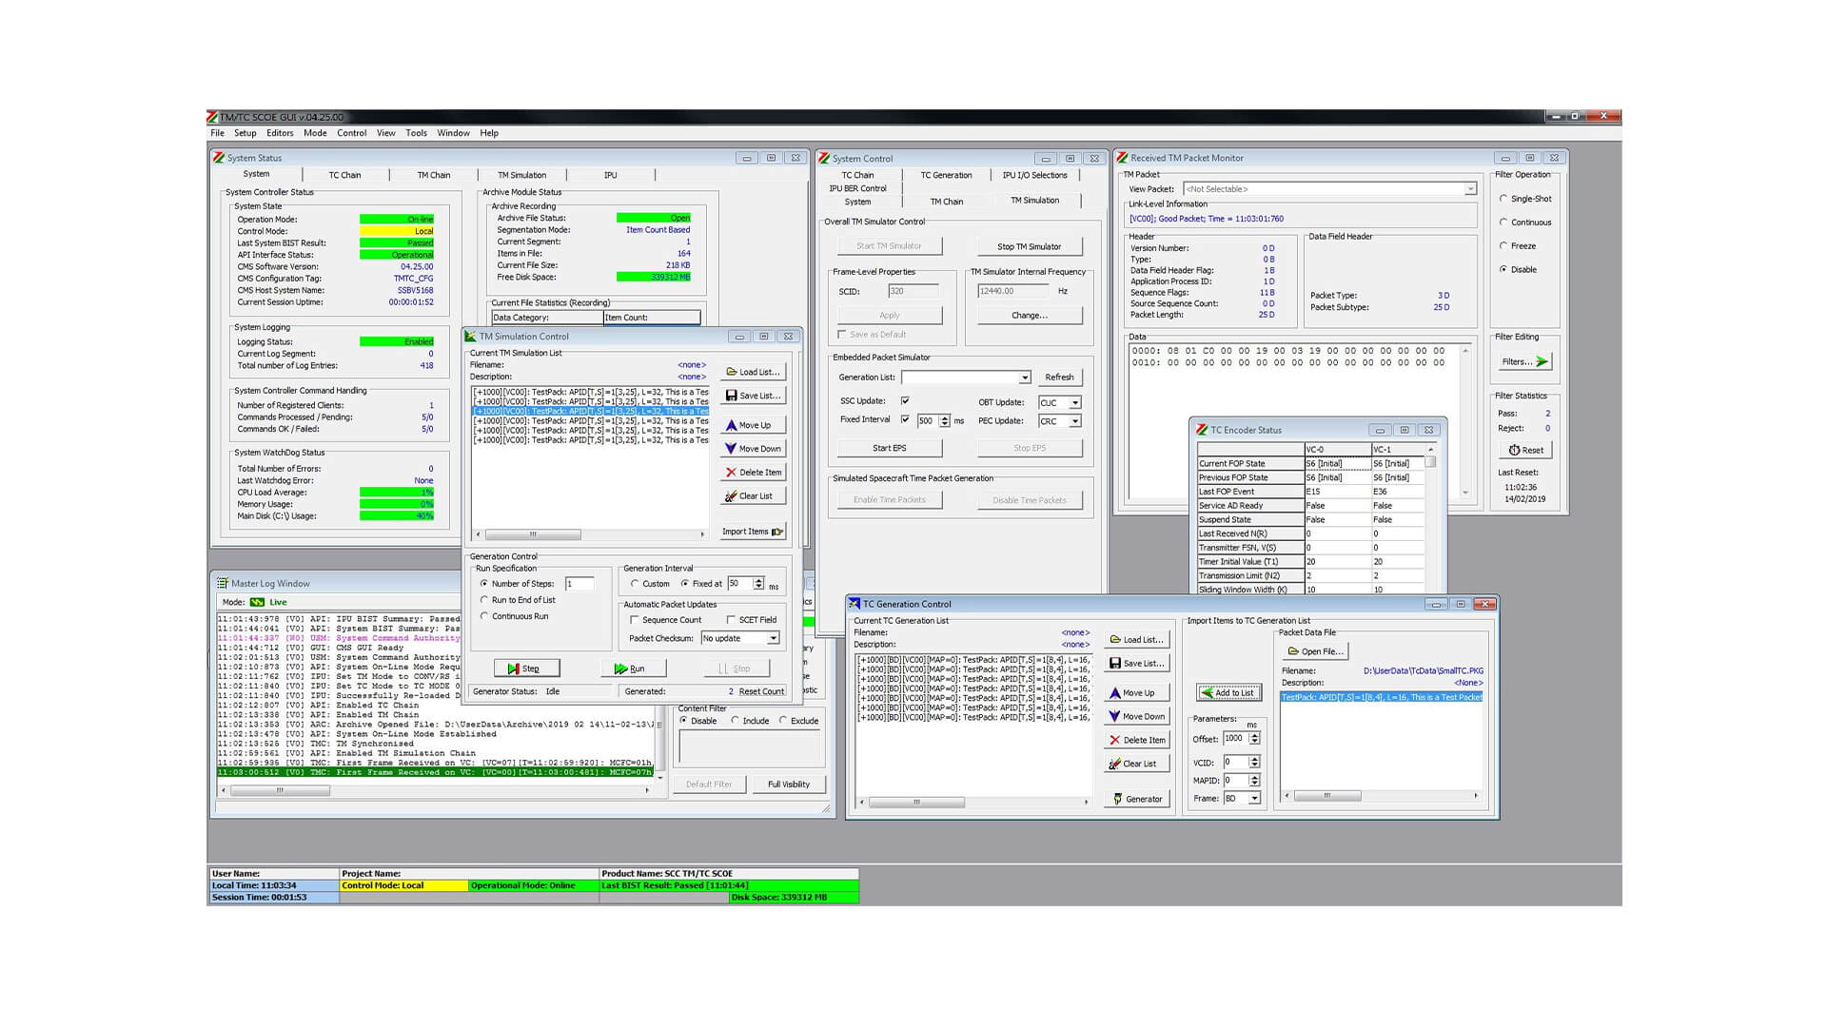Viewport: 1827px width, 1027px height.
Task: Select the Run to End of List option
Action: point(484,600)
